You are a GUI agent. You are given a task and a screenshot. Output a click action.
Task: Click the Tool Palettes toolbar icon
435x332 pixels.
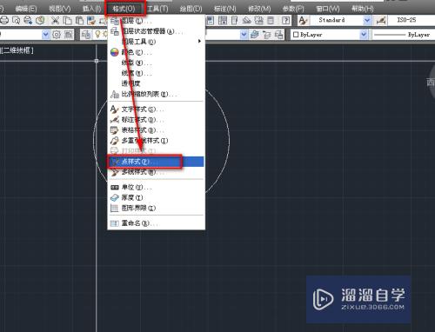pos(223,20)
